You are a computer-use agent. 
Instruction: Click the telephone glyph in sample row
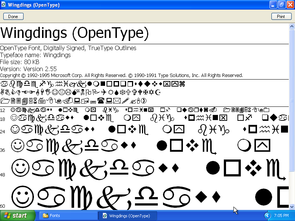(101, 101)
